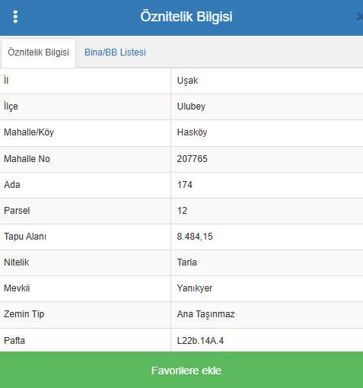The image size is (363, 388).
Task: Click the Hasköy village value
Action: coord(192,132)
